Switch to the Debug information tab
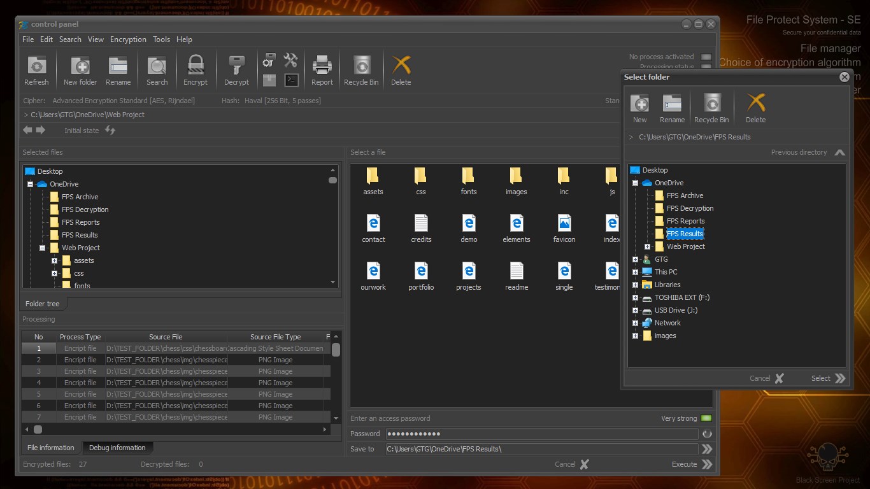This screenshot has height=489, width=870. click(117, 448)
